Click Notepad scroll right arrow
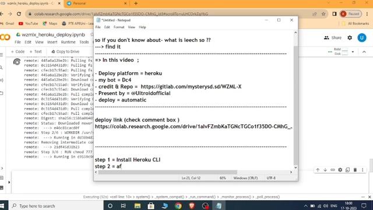The image size is (373, 210). point(291,172)
